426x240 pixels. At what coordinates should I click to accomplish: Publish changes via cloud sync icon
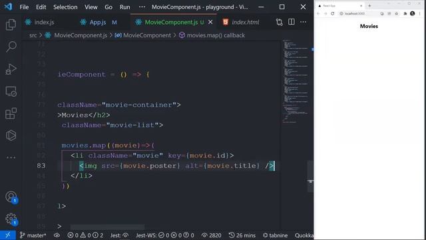(x=57, y=235)
